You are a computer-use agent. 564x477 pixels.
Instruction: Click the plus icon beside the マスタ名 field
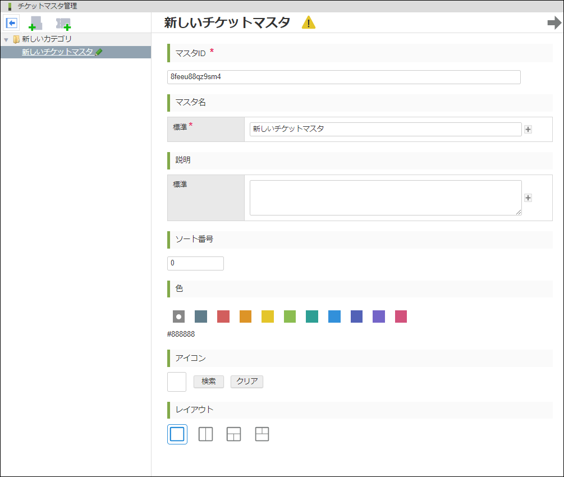(528, 129)
